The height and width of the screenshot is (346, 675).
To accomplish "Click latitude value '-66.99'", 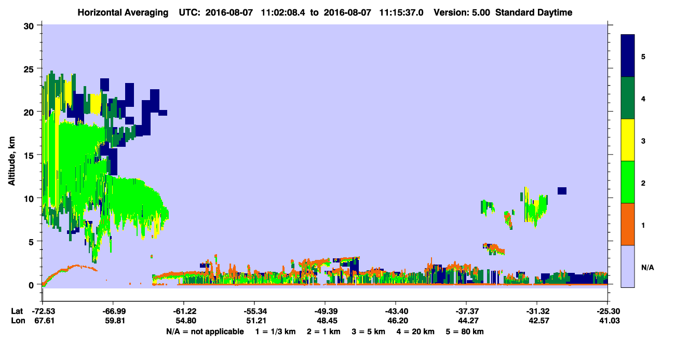I will 113,311.
